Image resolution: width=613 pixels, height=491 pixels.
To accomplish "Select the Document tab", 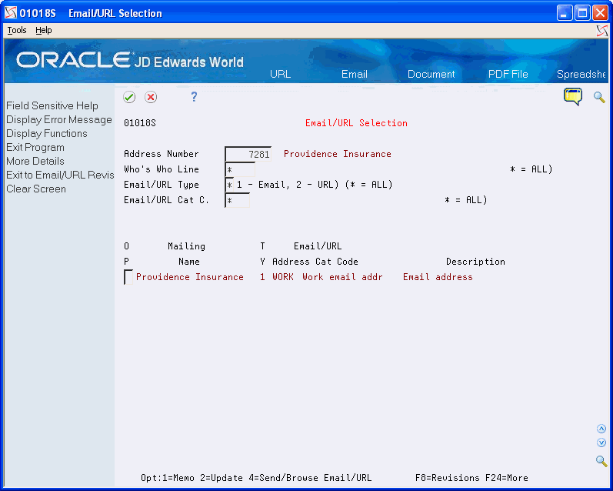I will click(x=431, y=74).
